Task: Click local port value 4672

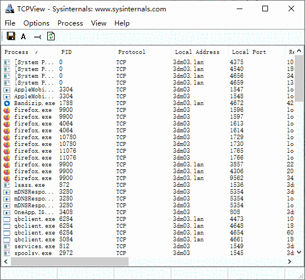Action: point(237,103)
